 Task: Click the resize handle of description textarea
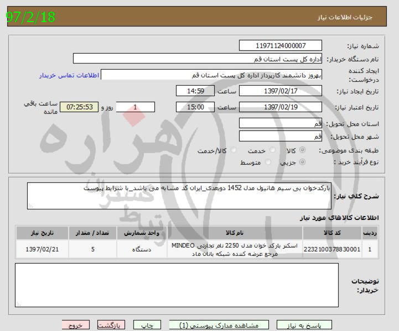click(x=30, y=206)
